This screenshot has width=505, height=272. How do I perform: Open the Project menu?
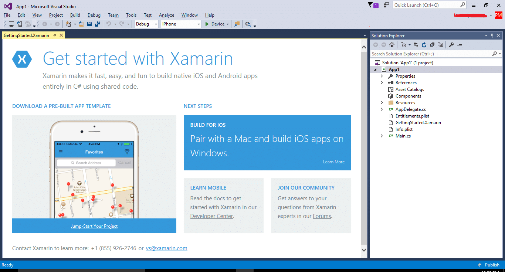click(56, 15)
